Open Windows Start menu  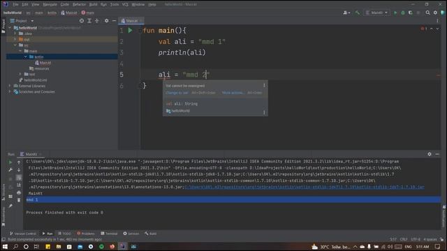pos(5,246)
